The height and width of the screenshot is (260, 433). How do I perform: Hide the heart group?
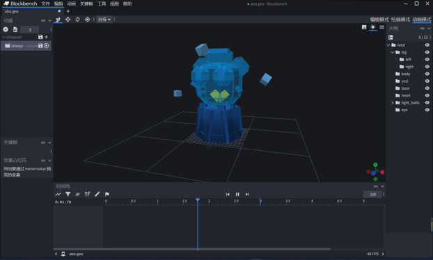pos(427,95)
